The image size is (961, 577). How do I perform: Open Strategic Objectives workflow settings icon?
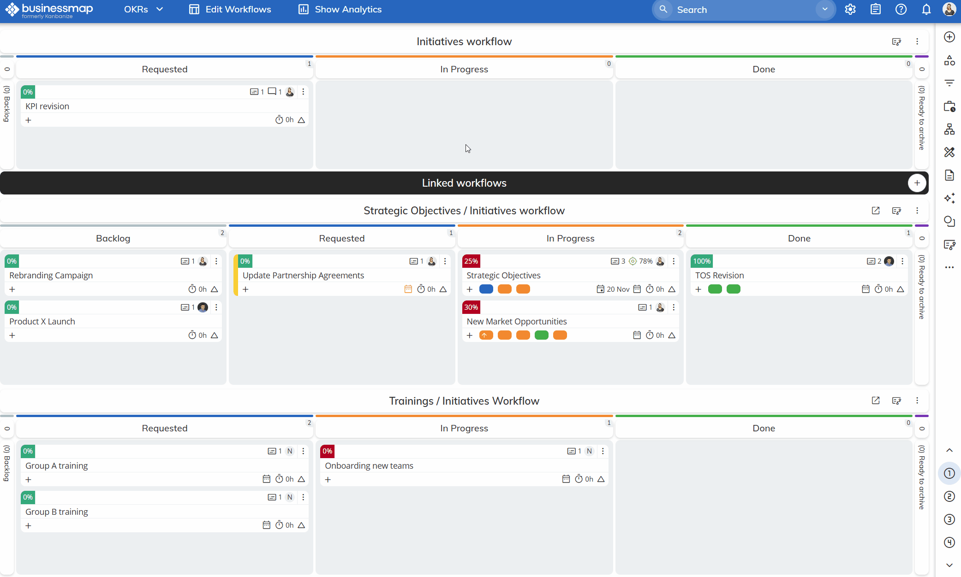pos(896,211)
